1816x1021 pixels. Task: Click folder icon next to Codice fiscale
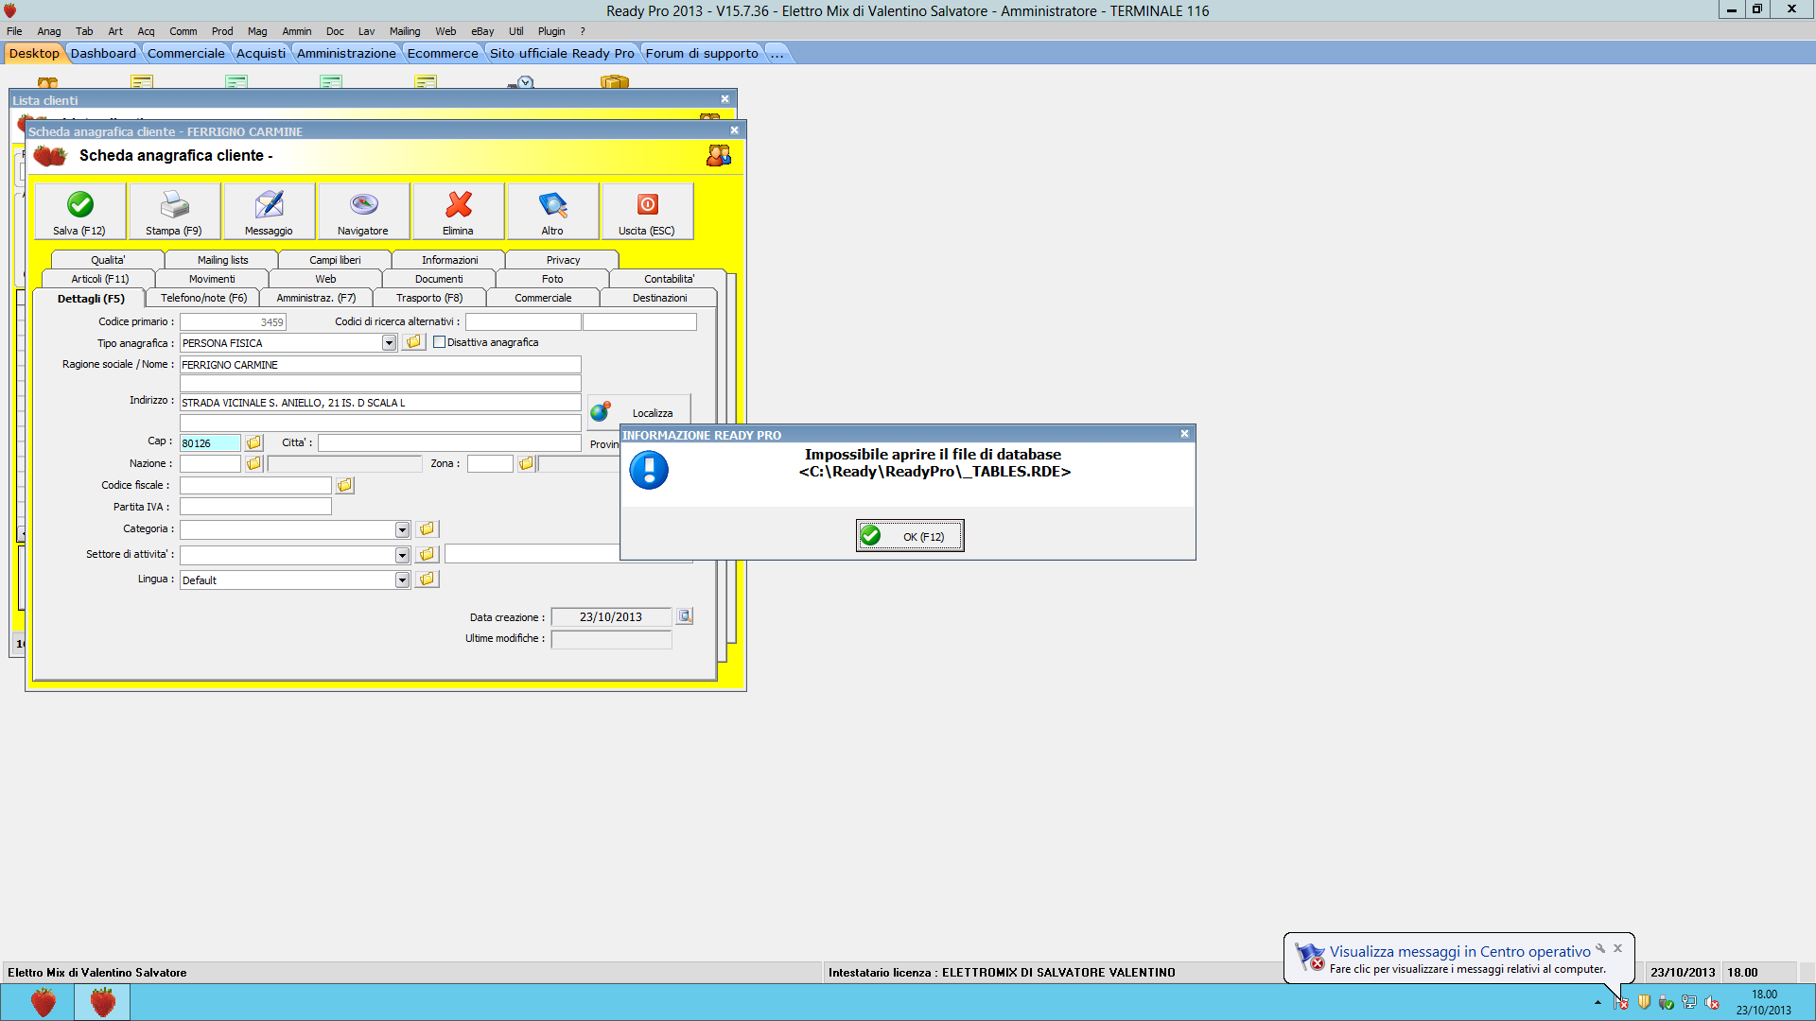[x=345, y=485]
